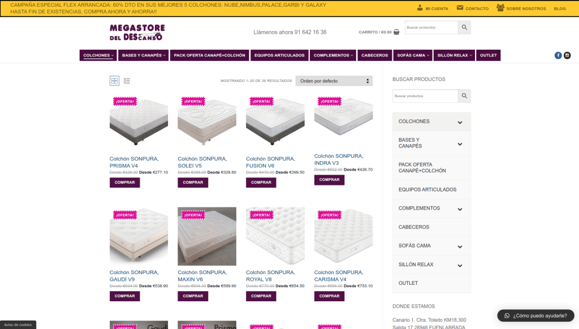This screenshot has height=329, width=579.
Task: Open Colchón SONPURA, CARISMA V4 title
Action: click(x=339, y=276)
